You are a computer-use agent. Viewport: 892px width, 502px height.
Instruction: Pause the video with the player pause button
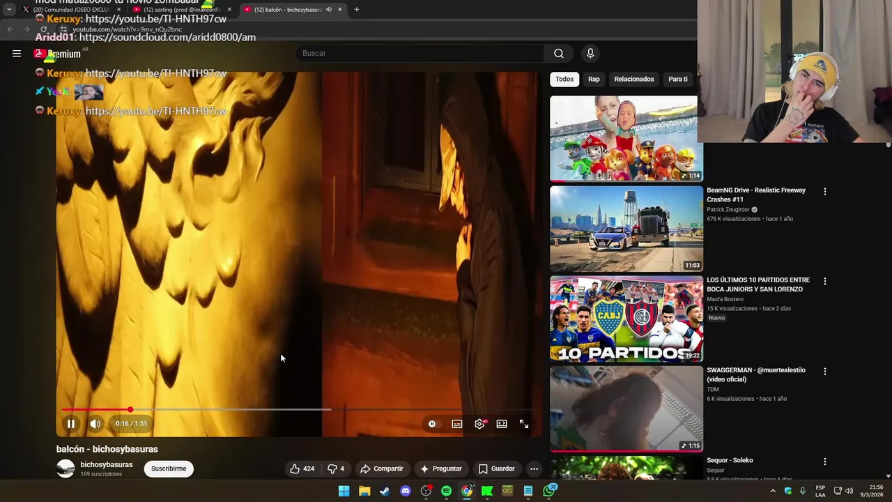click(71, 423)
